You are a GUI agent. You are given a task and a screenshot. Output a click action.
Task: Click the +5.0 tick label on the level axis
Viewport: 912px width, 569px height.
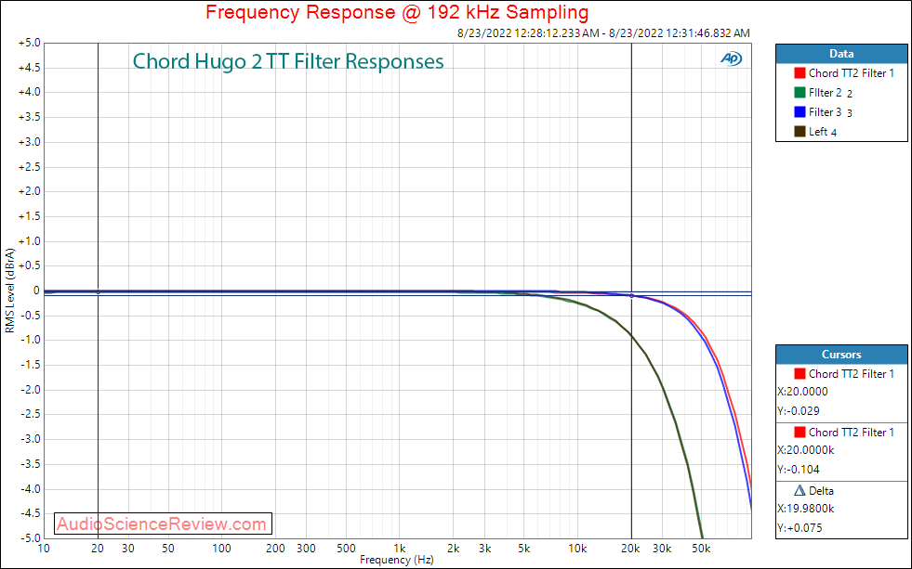(x=30, y=43)
